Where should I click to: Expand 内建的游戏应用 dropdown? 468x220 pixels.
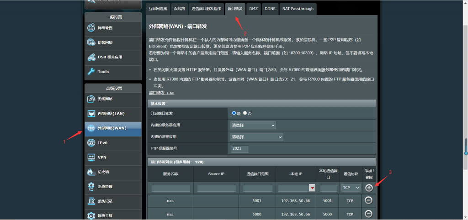pyautogui.click(x=257, y=137)
